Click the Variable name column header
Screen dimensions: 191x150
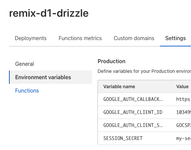click(119, 87)
